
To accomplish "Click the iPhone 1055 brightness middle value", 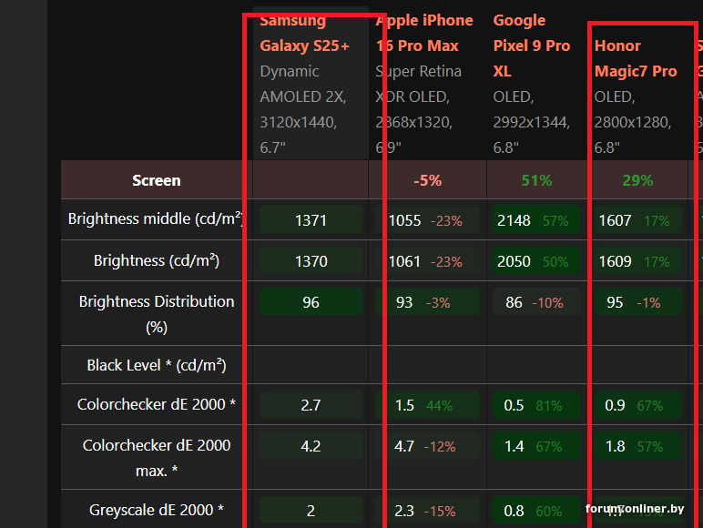I will tap(404, 220).
